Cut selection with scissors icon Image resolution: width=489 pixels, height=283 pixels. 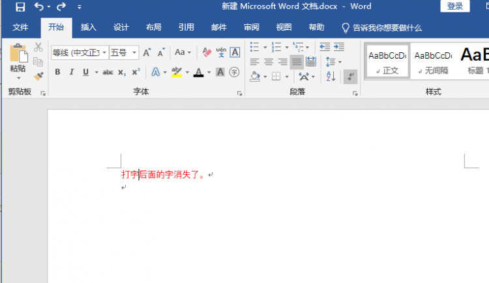38,47
